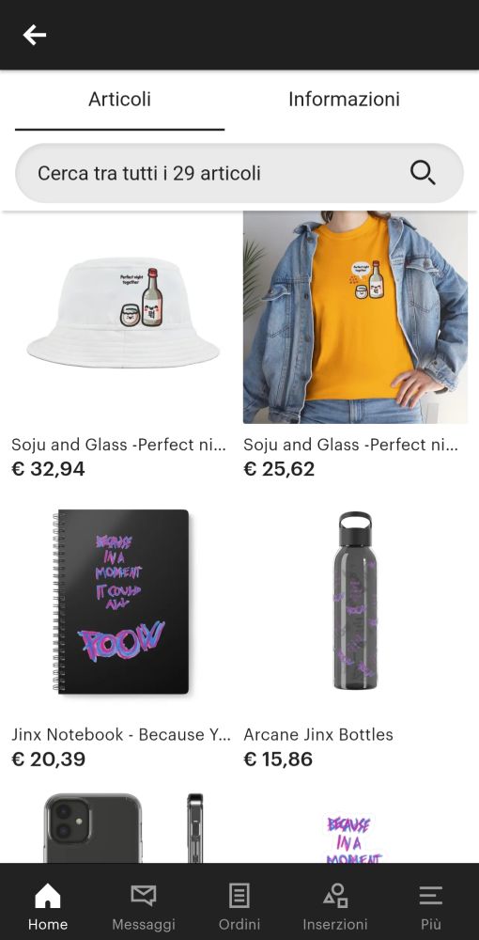Open the Arcane Jinx bottle image
The width and height of the screenshot is (479, 940).
pos(355,602)
